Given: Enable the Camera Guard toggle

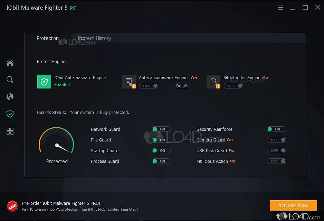Looking at the screenshot, I should (276, 140).
